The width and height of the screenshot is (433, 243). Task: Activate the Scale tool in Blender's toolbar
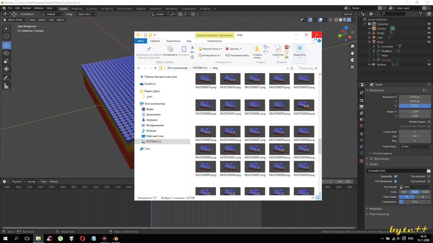point(6,61)
